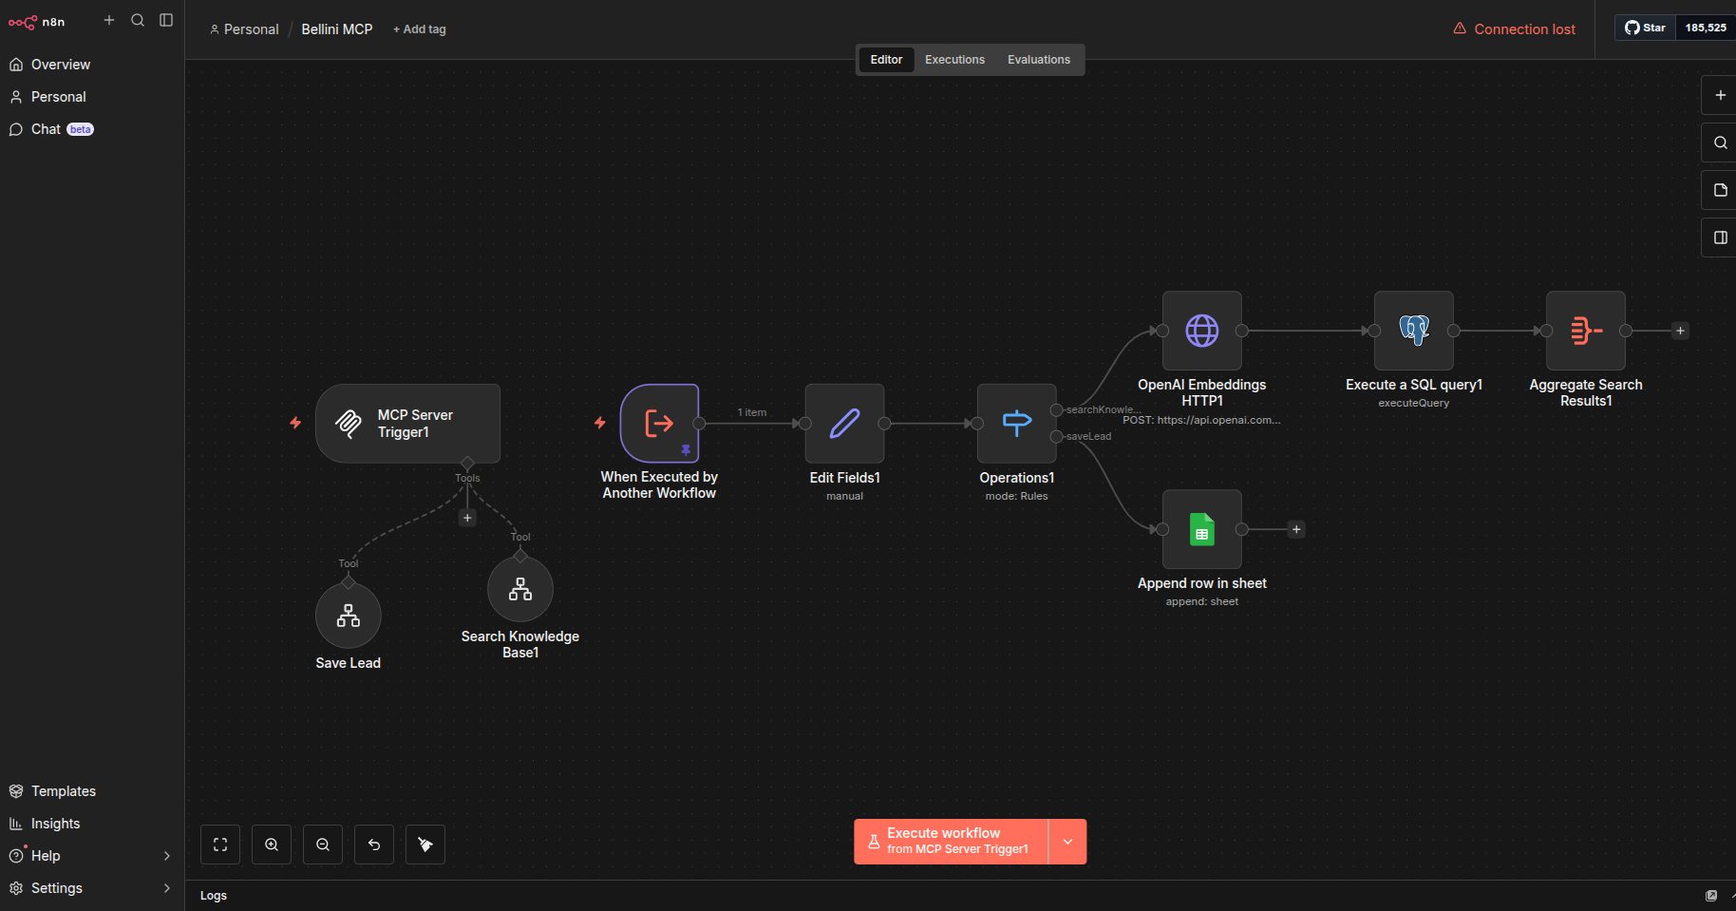The width and height of the screenshot is (1736, 911).
Task: Click the Execute workflow button
Action: pos(951,842)
